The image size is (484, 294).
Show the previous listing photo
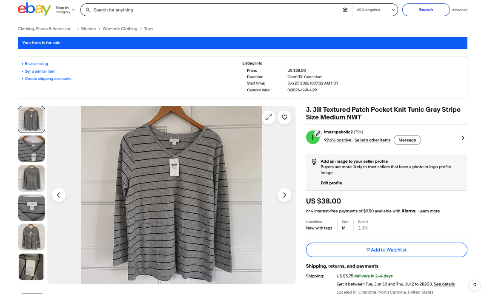[59, 195]
